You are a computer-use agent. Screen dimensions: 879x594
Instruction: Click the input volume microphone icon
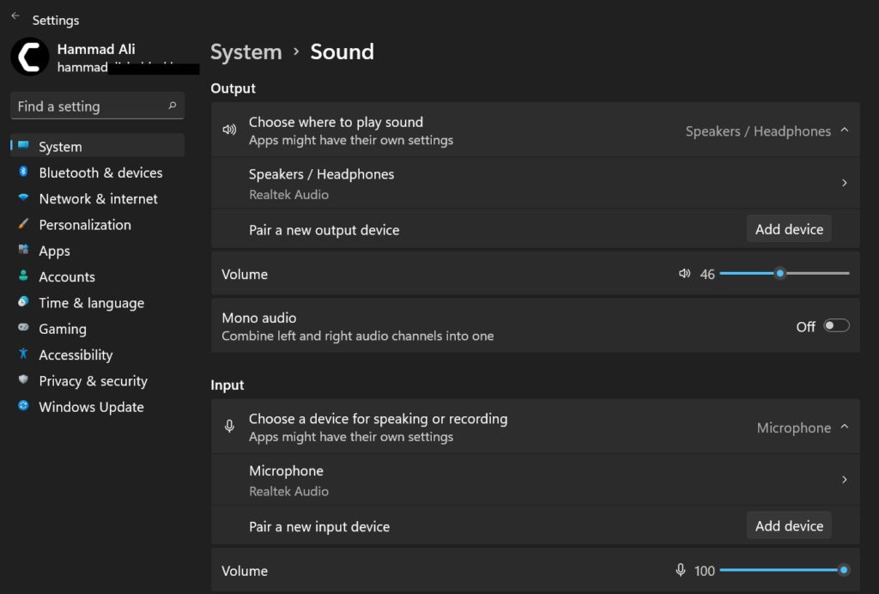[x=680, y=570]
